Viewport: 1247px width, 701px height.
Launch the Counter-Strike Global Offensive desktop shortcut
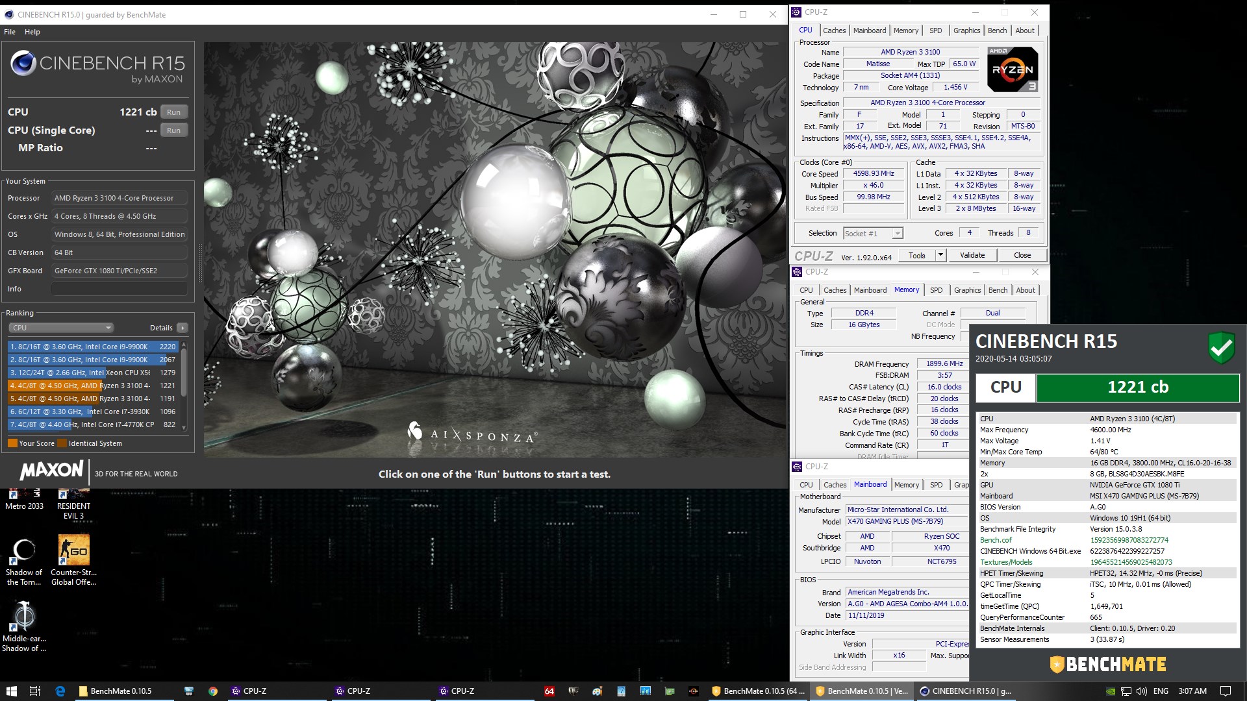coord(73,560)
